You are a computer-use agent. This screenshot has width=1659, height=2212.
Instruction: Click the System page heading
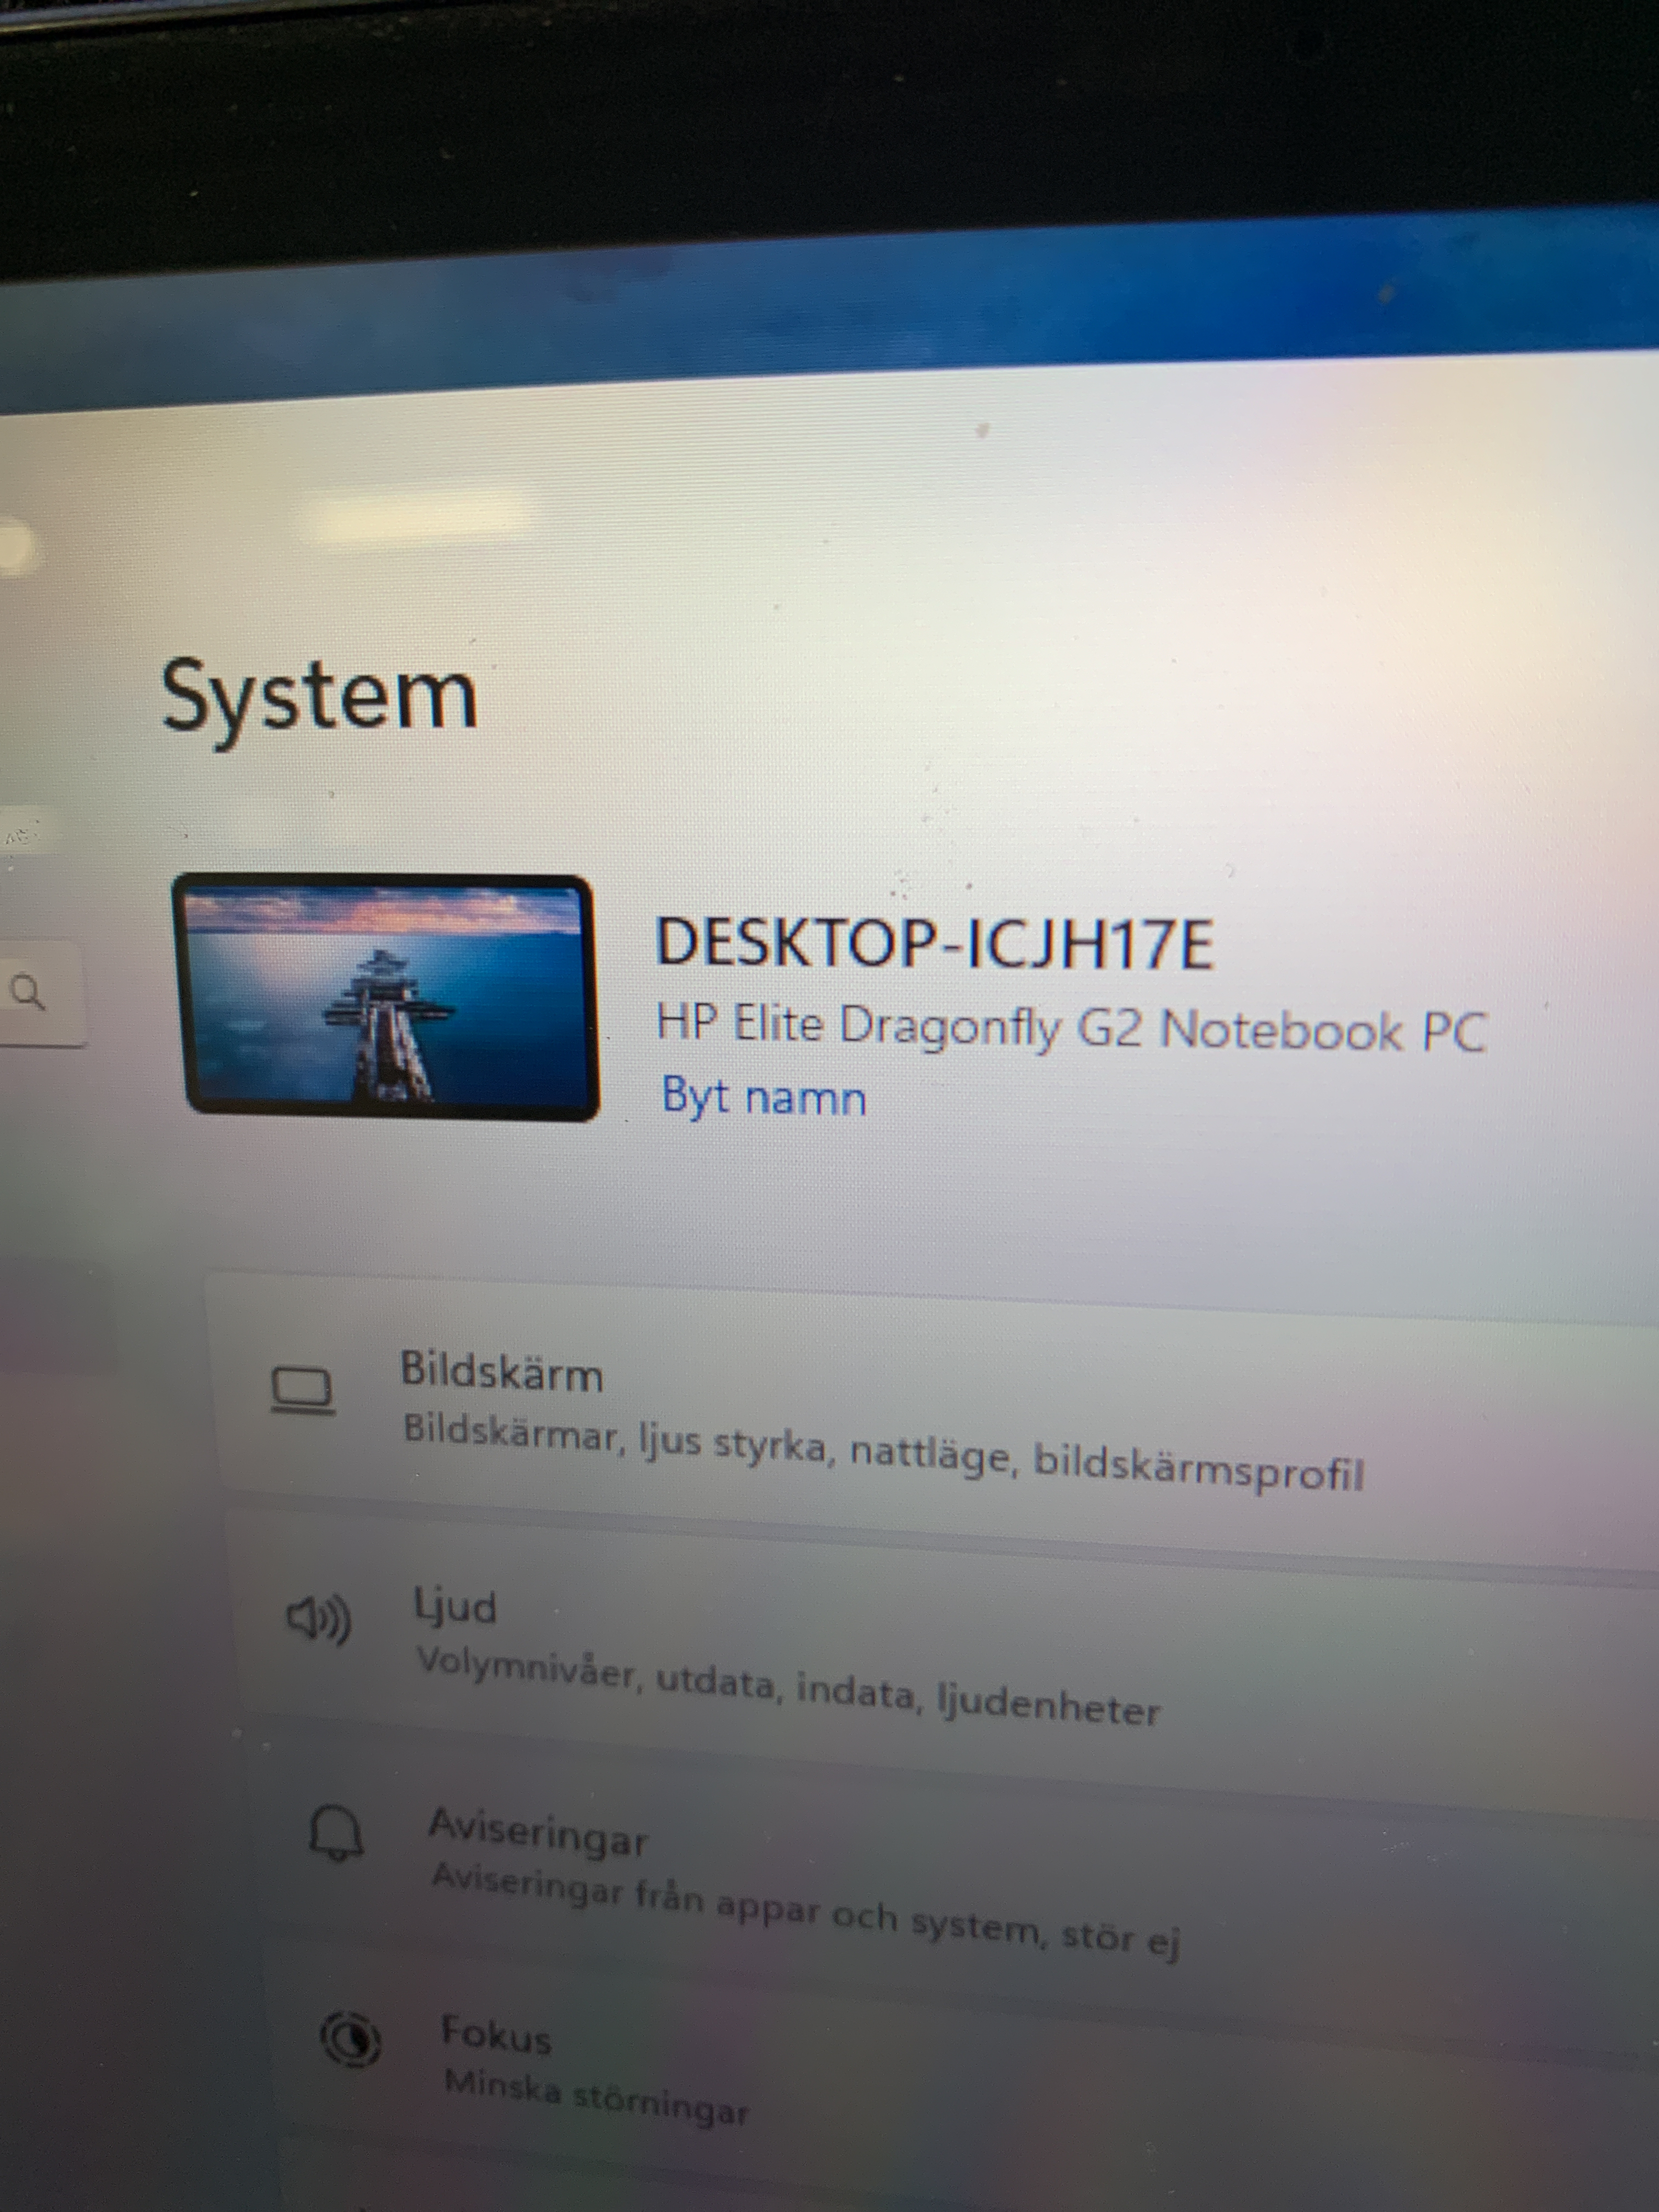click(x=319, y=697)
